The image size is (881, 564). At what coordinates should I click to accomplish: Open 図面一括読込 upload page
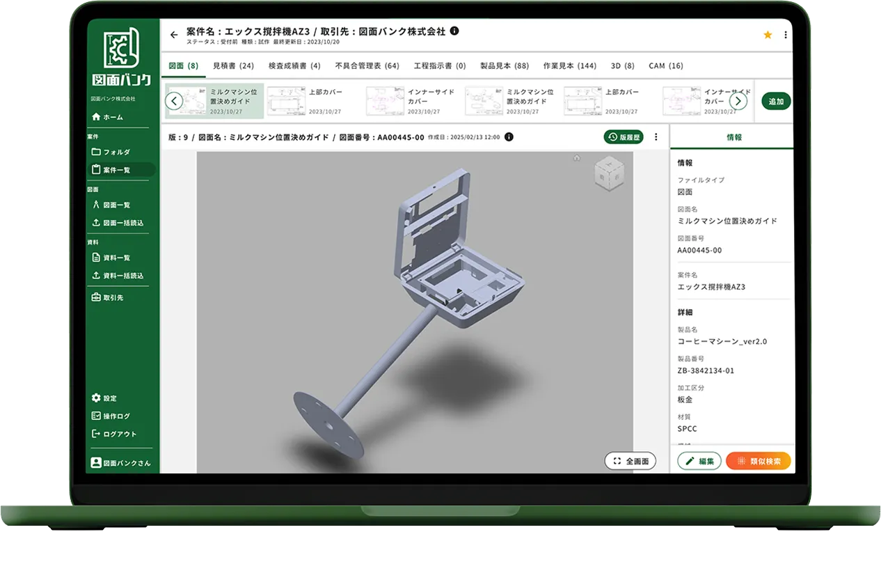[118, 223]
